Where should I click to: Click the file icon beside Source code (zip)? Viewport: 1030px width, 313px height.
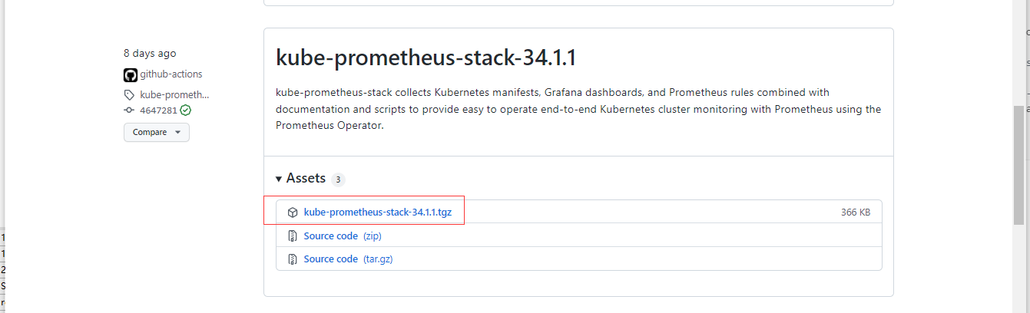click(293, 236)
